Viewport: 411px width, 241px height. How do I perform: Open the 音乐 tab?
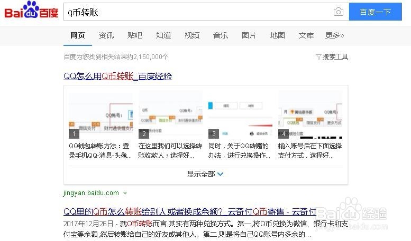[x=221, y=35]
